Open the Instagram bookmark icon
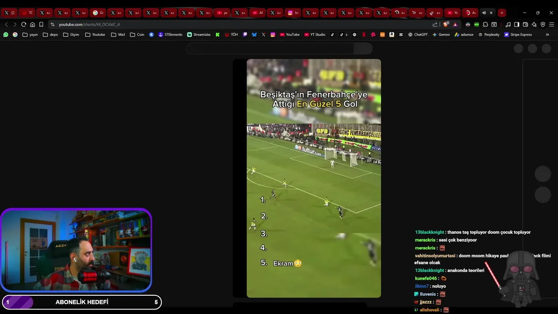 coord(273,34)
